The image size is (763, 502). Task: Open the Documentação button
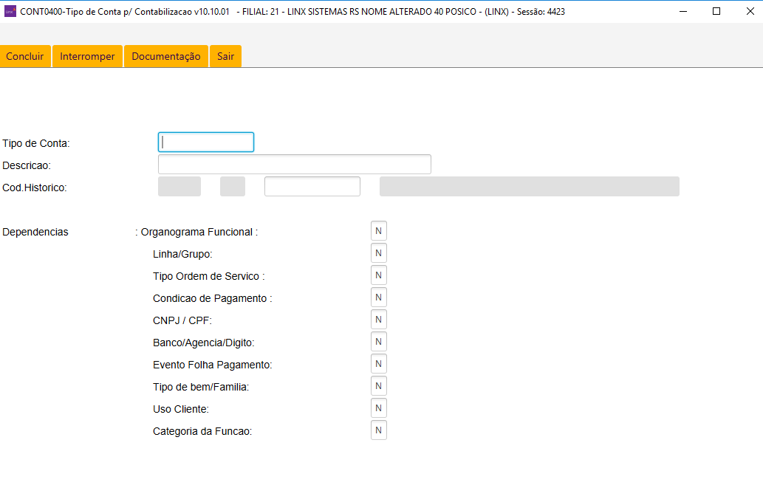click(166, 56)
